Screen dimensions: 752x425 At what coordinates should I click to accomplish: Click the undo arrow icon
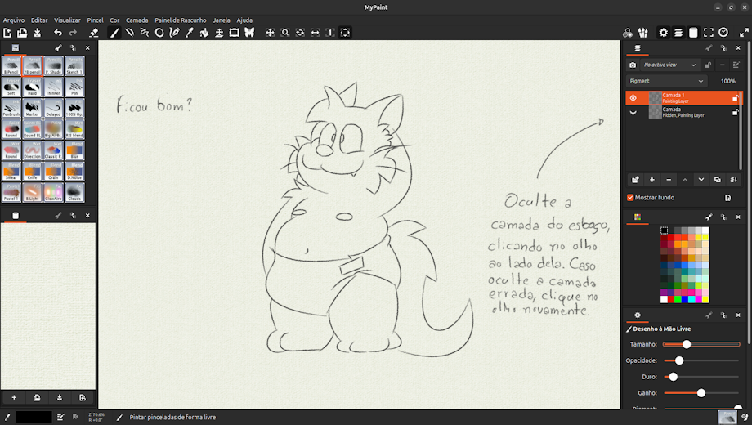(58, 33)
